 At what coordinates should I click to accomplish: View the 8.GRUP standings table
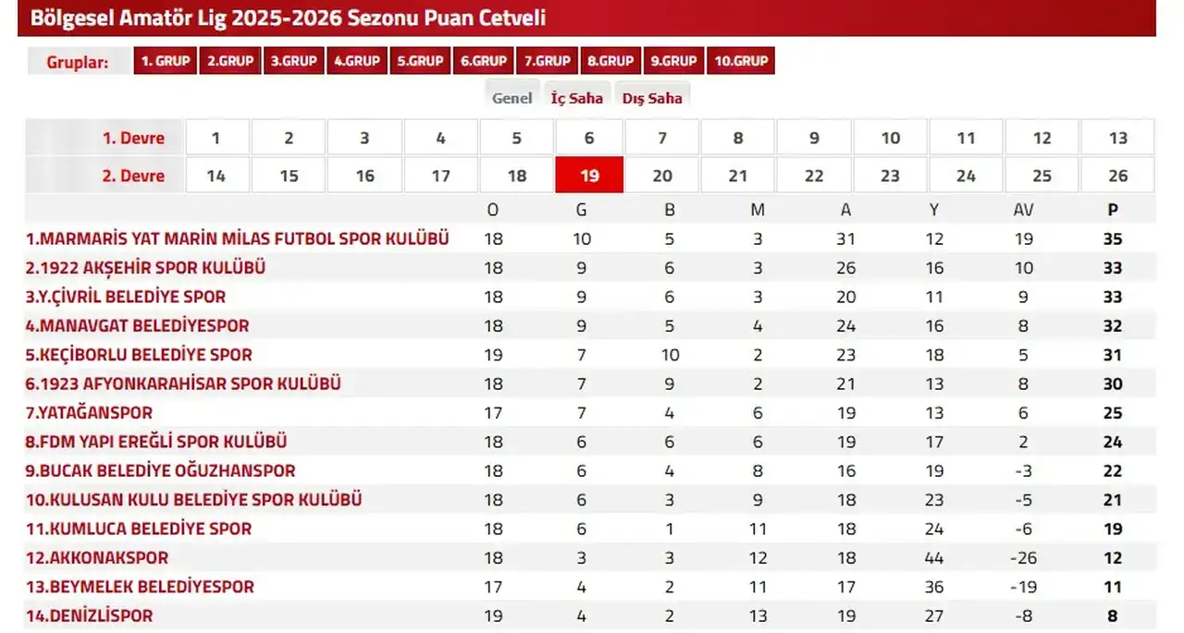click(x=610, y=60)
